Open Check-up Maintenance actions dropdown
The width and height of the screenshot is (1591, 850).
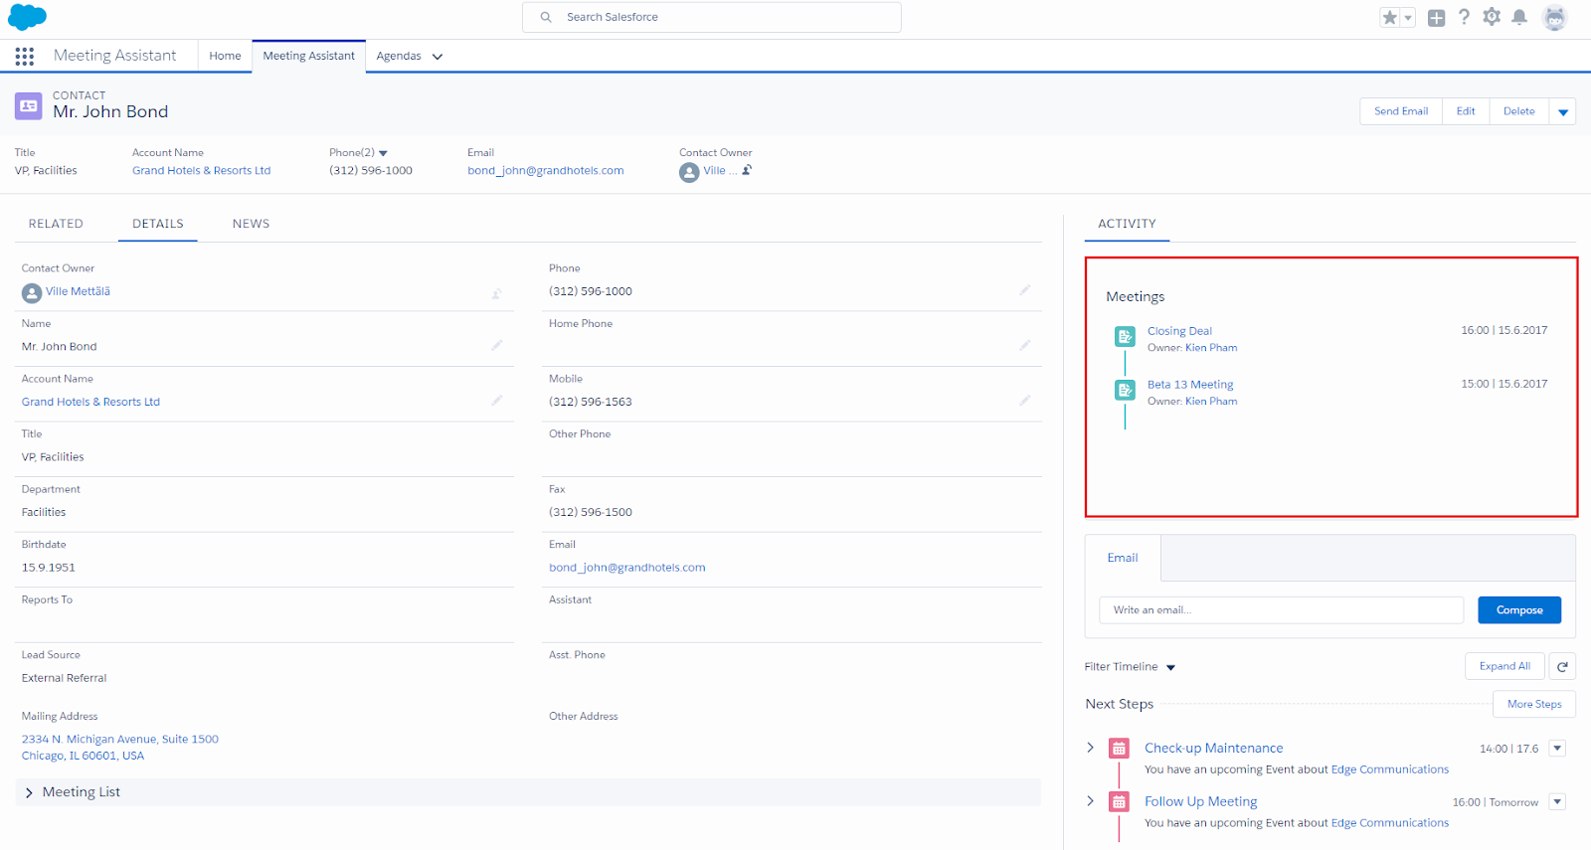(1557, 749)
